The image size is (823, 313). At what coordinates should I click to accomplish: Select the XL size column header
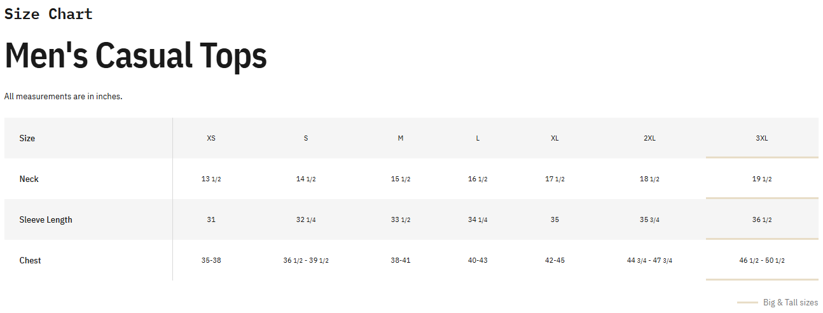[555, 138]
